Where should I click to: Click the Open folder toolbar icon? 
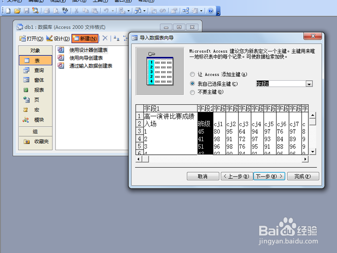point(17,11)
